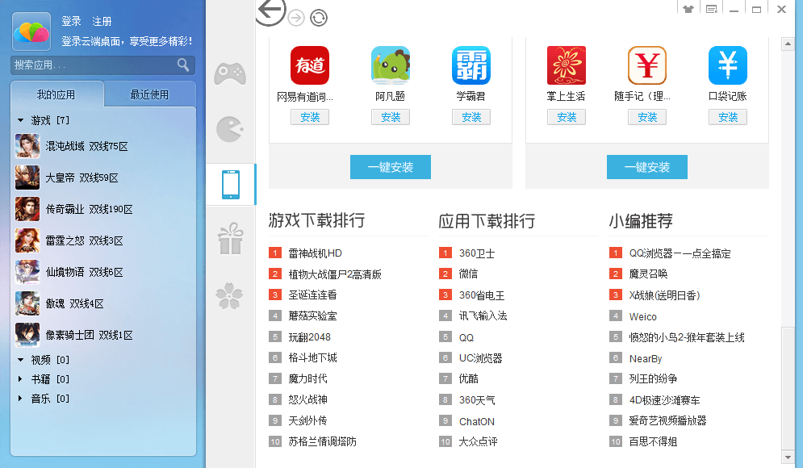Switch to 最近使用 tab
This screenshot has width=803, height=468.
click(149, 94)
